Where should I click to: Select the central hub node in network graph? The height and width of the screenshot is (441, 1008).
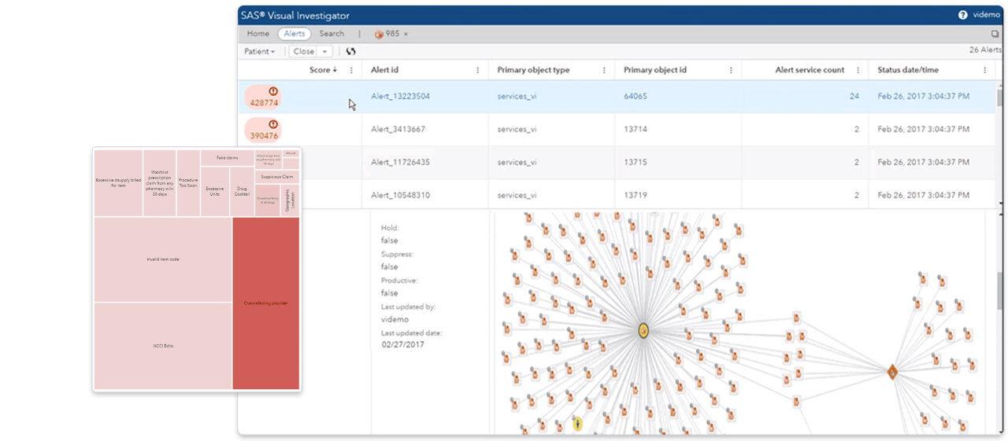[643, 331]
